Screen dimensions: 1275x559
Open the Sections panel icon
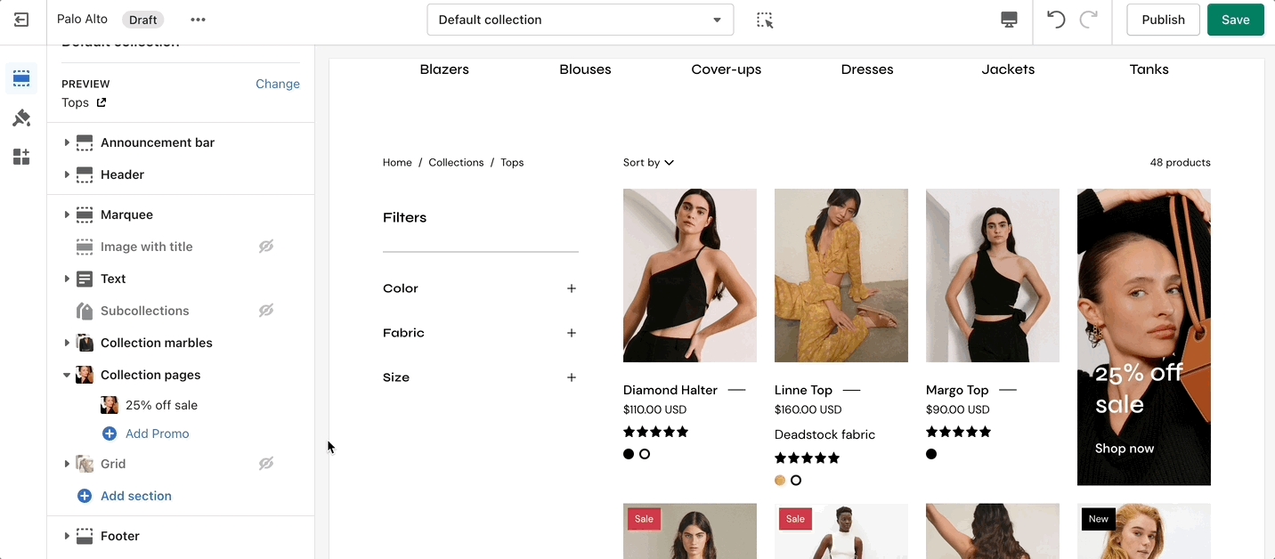(21, 78)
